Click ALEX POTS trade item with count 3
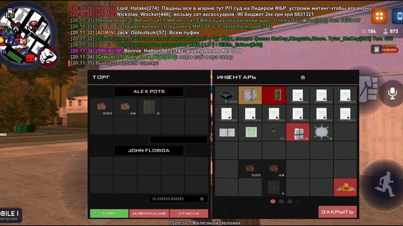This screenshot has height=226, width=403. (149, 107)
